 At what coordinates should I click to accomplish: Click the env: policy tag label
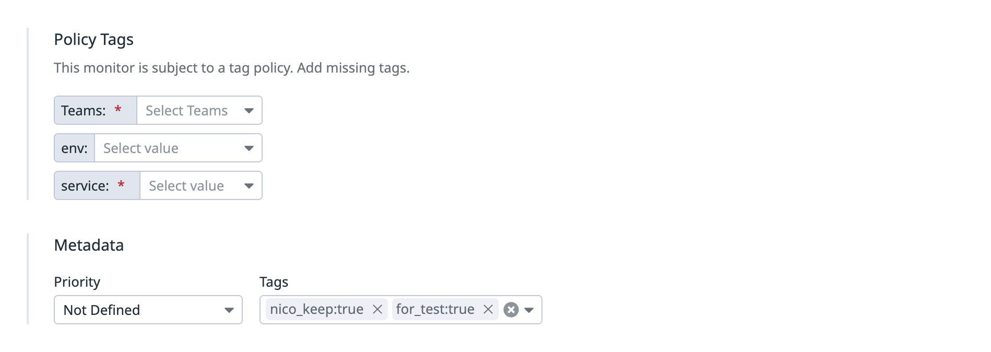74,148
